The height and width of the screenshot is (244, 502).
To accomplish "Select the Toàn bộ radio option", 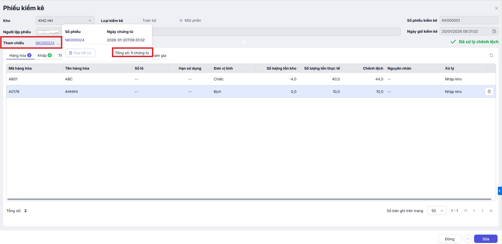I will coord(139,20).
